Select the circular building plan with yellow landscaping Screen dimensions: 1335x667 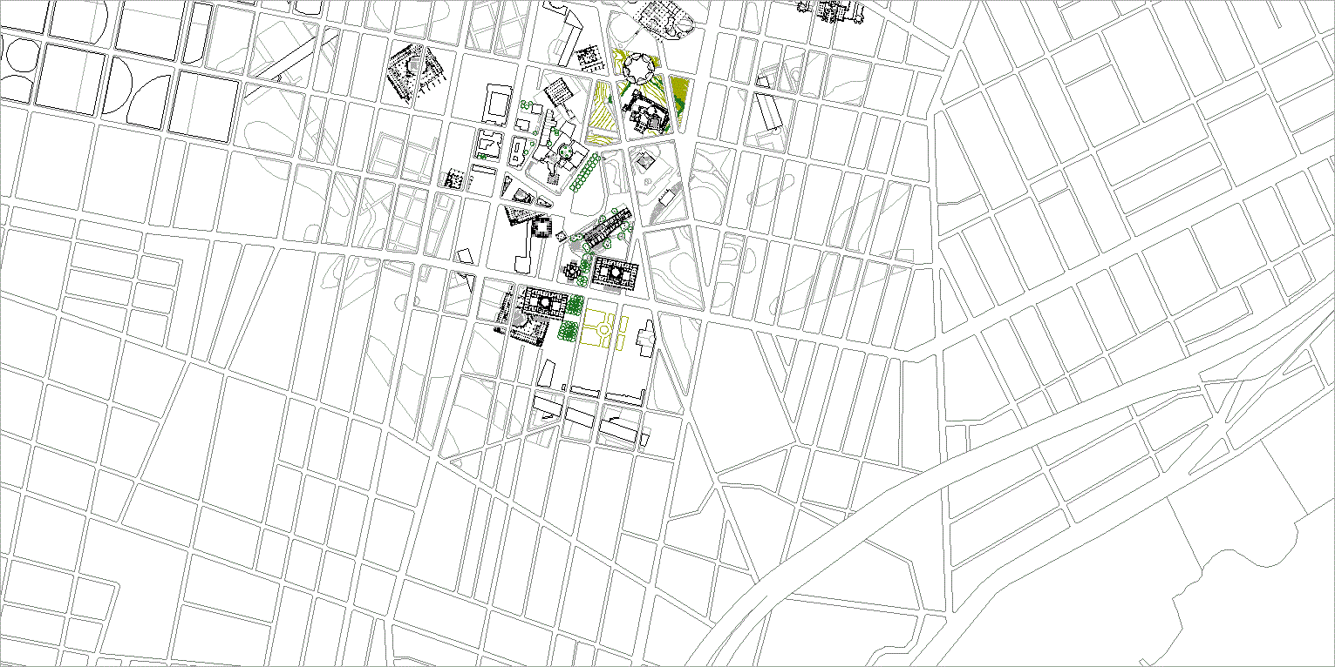click(638, 67)
